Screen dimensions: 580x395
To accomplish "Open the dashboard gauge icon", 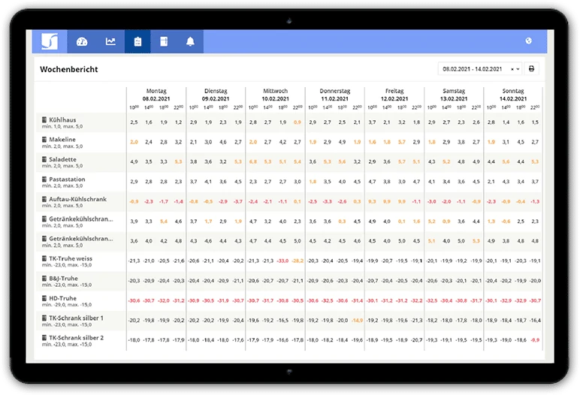I will click(82, 41).
